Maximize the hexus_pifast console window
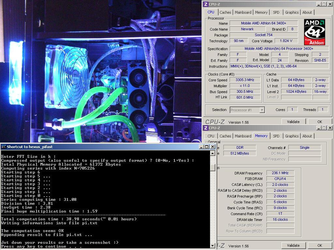Screen dimensions: 334x250 [x=207, y=147]
